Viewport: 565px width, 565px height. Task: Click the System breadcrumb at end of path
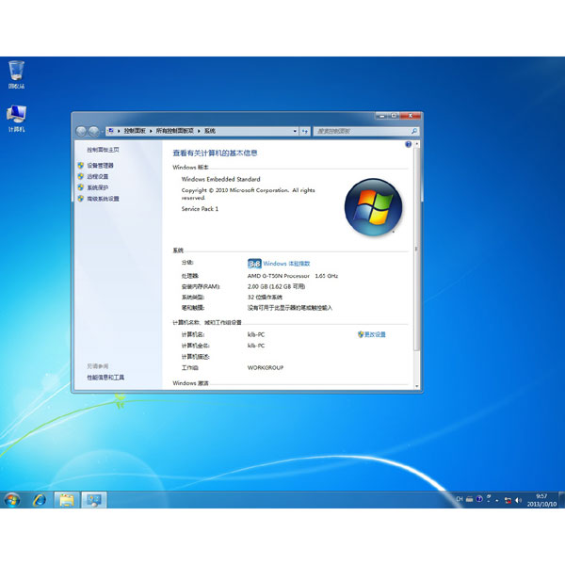[210, 131]
